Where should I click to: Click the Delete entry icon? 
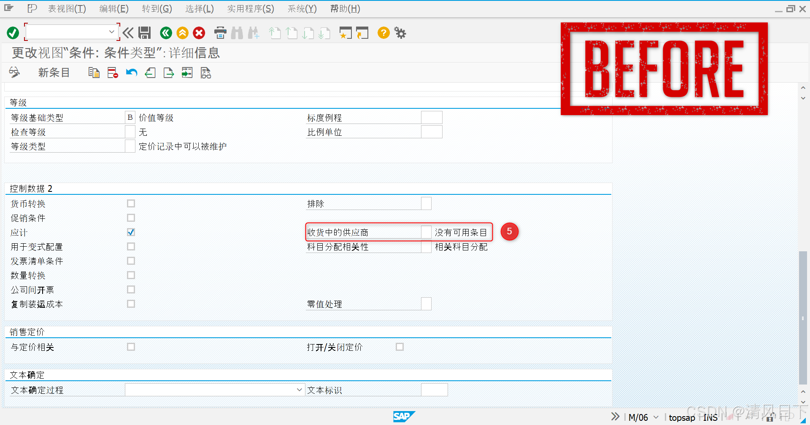(x=112, y=73)
